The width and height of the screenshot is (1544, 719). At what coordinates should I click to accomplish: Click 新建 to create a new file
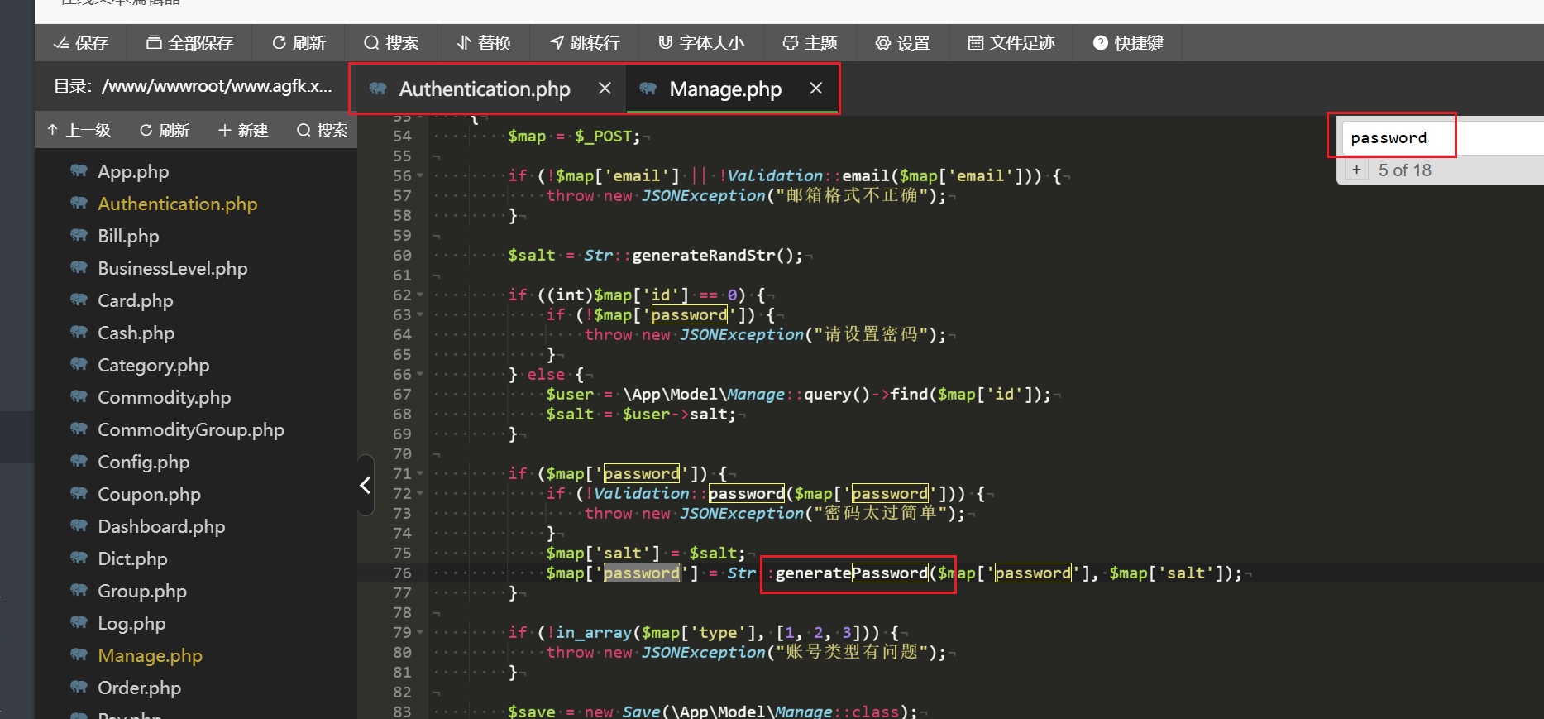coord(243,131)
